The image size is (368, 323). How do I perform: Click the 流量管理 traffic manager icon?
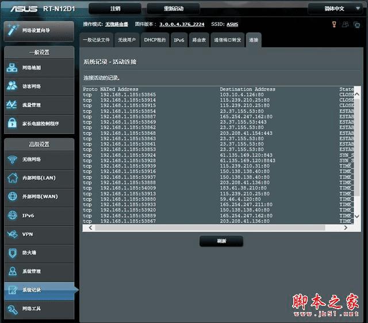click(11, 105)
